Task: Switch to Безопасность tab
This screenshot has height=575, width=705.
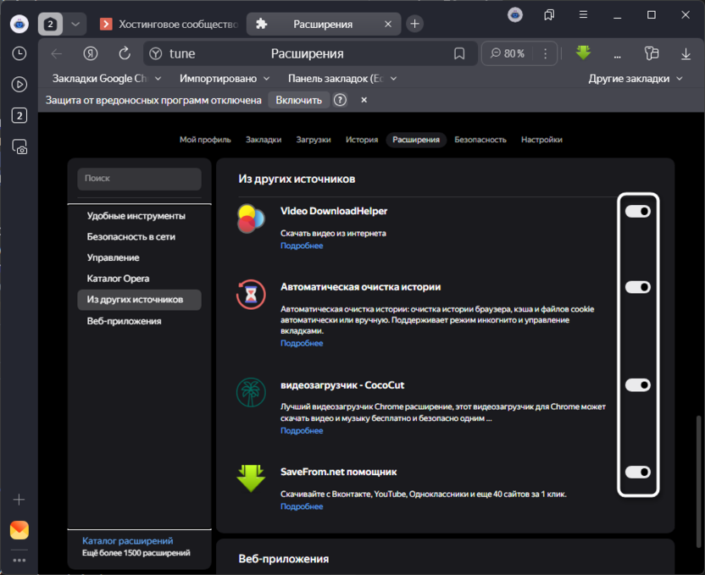Action: [480, 140]
